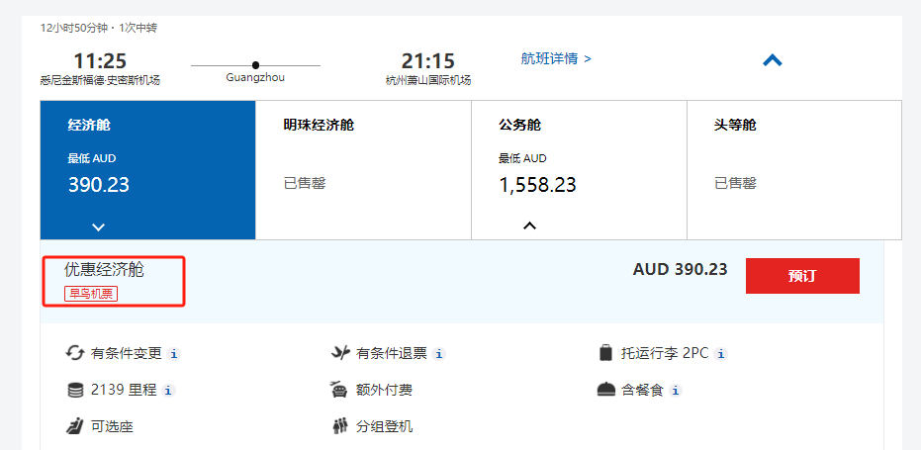Click the 早鸟机票 tag label
921x450 pixels.
point(91,293)
